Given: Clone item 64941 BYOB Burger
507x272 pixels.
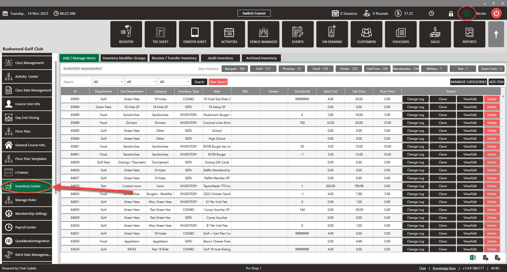Looking at the screenshot, I should [443, 154].
